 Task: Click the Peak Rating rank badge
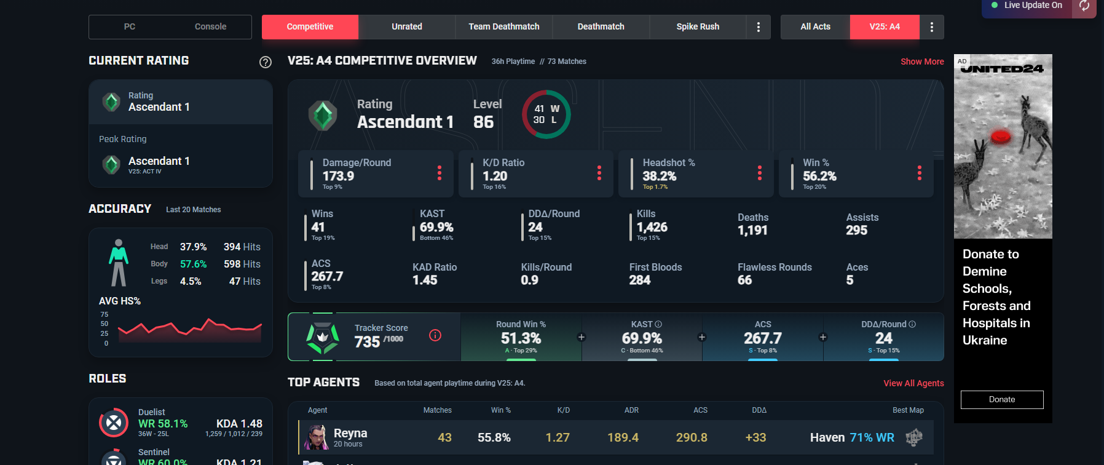click(111, 164)
